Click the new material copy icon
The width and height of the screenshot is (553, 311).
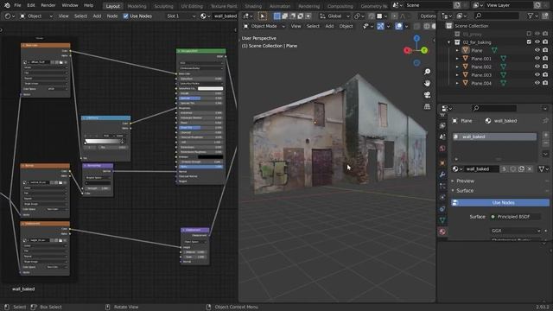521,169
